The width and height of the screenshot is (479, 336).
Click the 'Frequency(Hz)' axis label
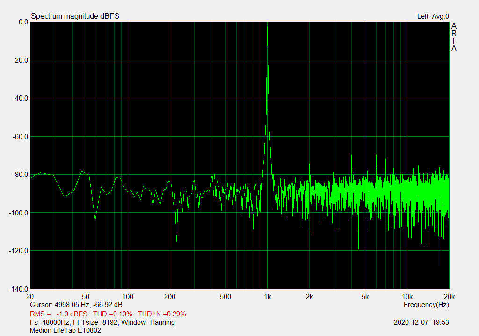click(426, 305)
